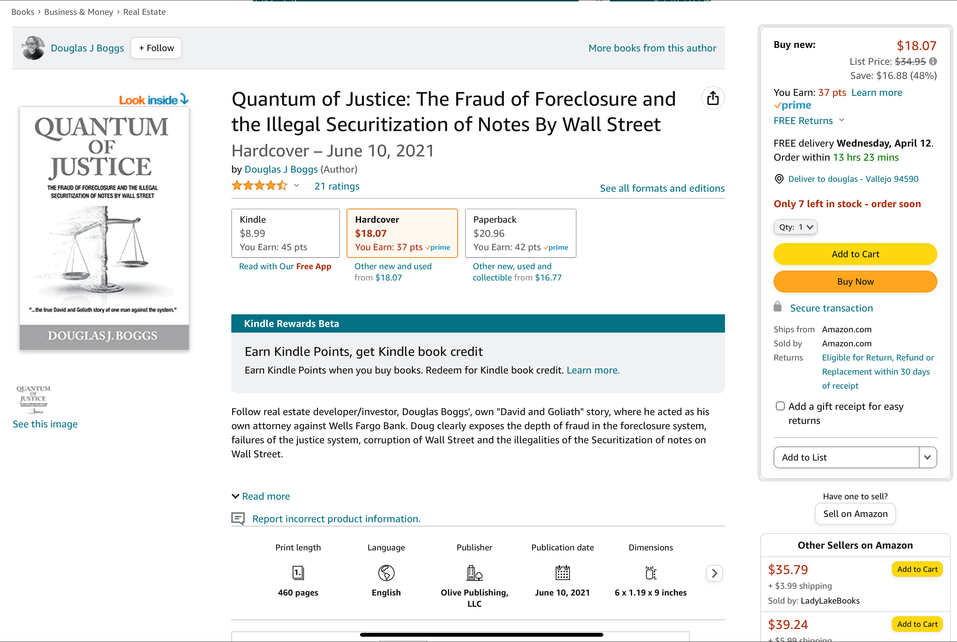Viewport: 957px width, 642px height.
Task: Click the FREE Returns link
Action: click(x=803, y=121)
